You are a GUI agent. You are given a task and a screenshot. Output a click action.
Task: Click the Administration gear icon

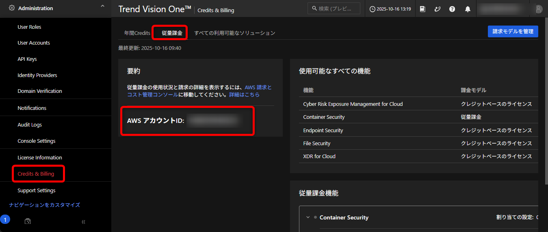(x=12, y=8)
